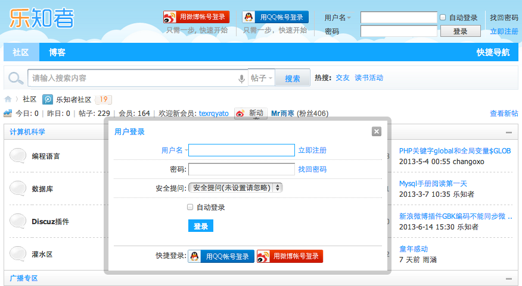The image size is (522, 286).
Task: Log in with Weibo from header
Action: pos(196,17)
